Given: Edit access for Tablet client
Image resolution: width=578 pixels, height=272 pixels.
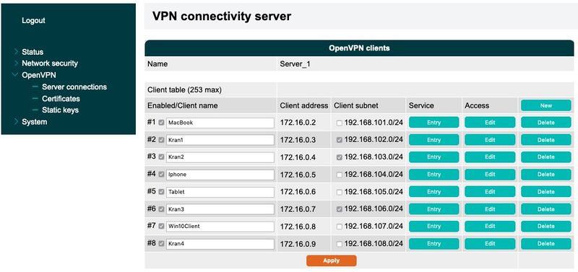Looking at the screenshot, I should [x=490, y=192].
